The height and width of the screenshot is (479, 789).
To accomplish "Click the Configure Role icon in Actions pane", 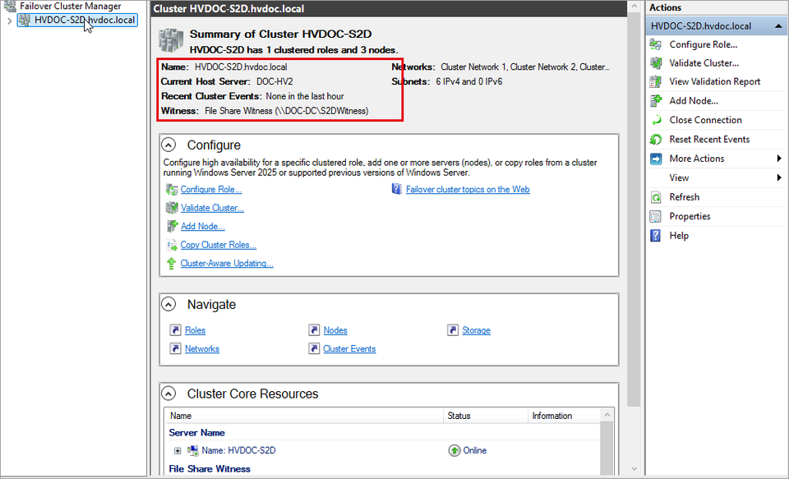I will coord(656,45).
